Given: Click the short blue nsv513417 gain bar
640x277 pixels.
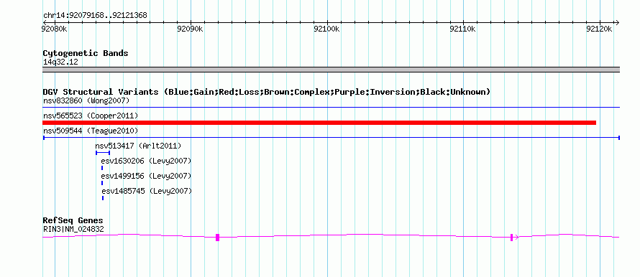Looking at the screenshot, I should pos(102,153).
